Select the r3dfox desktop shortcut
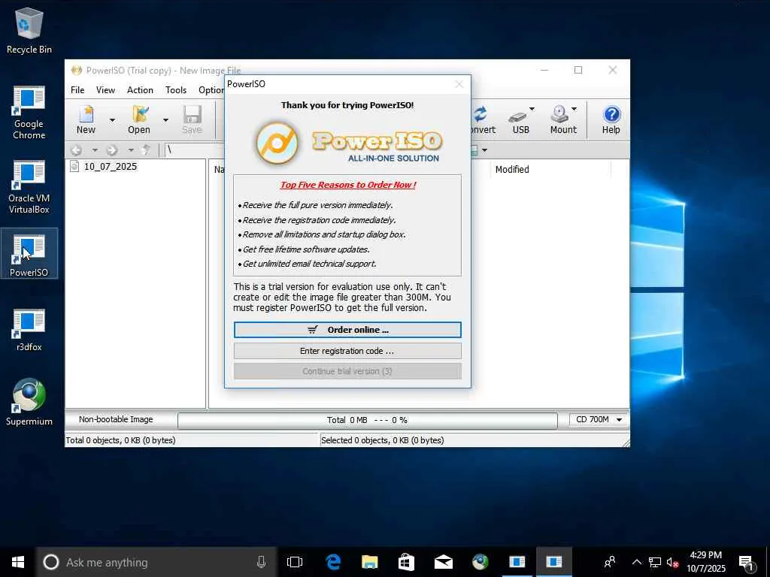This screenshot has height=577, width=770. pos(29,330)
